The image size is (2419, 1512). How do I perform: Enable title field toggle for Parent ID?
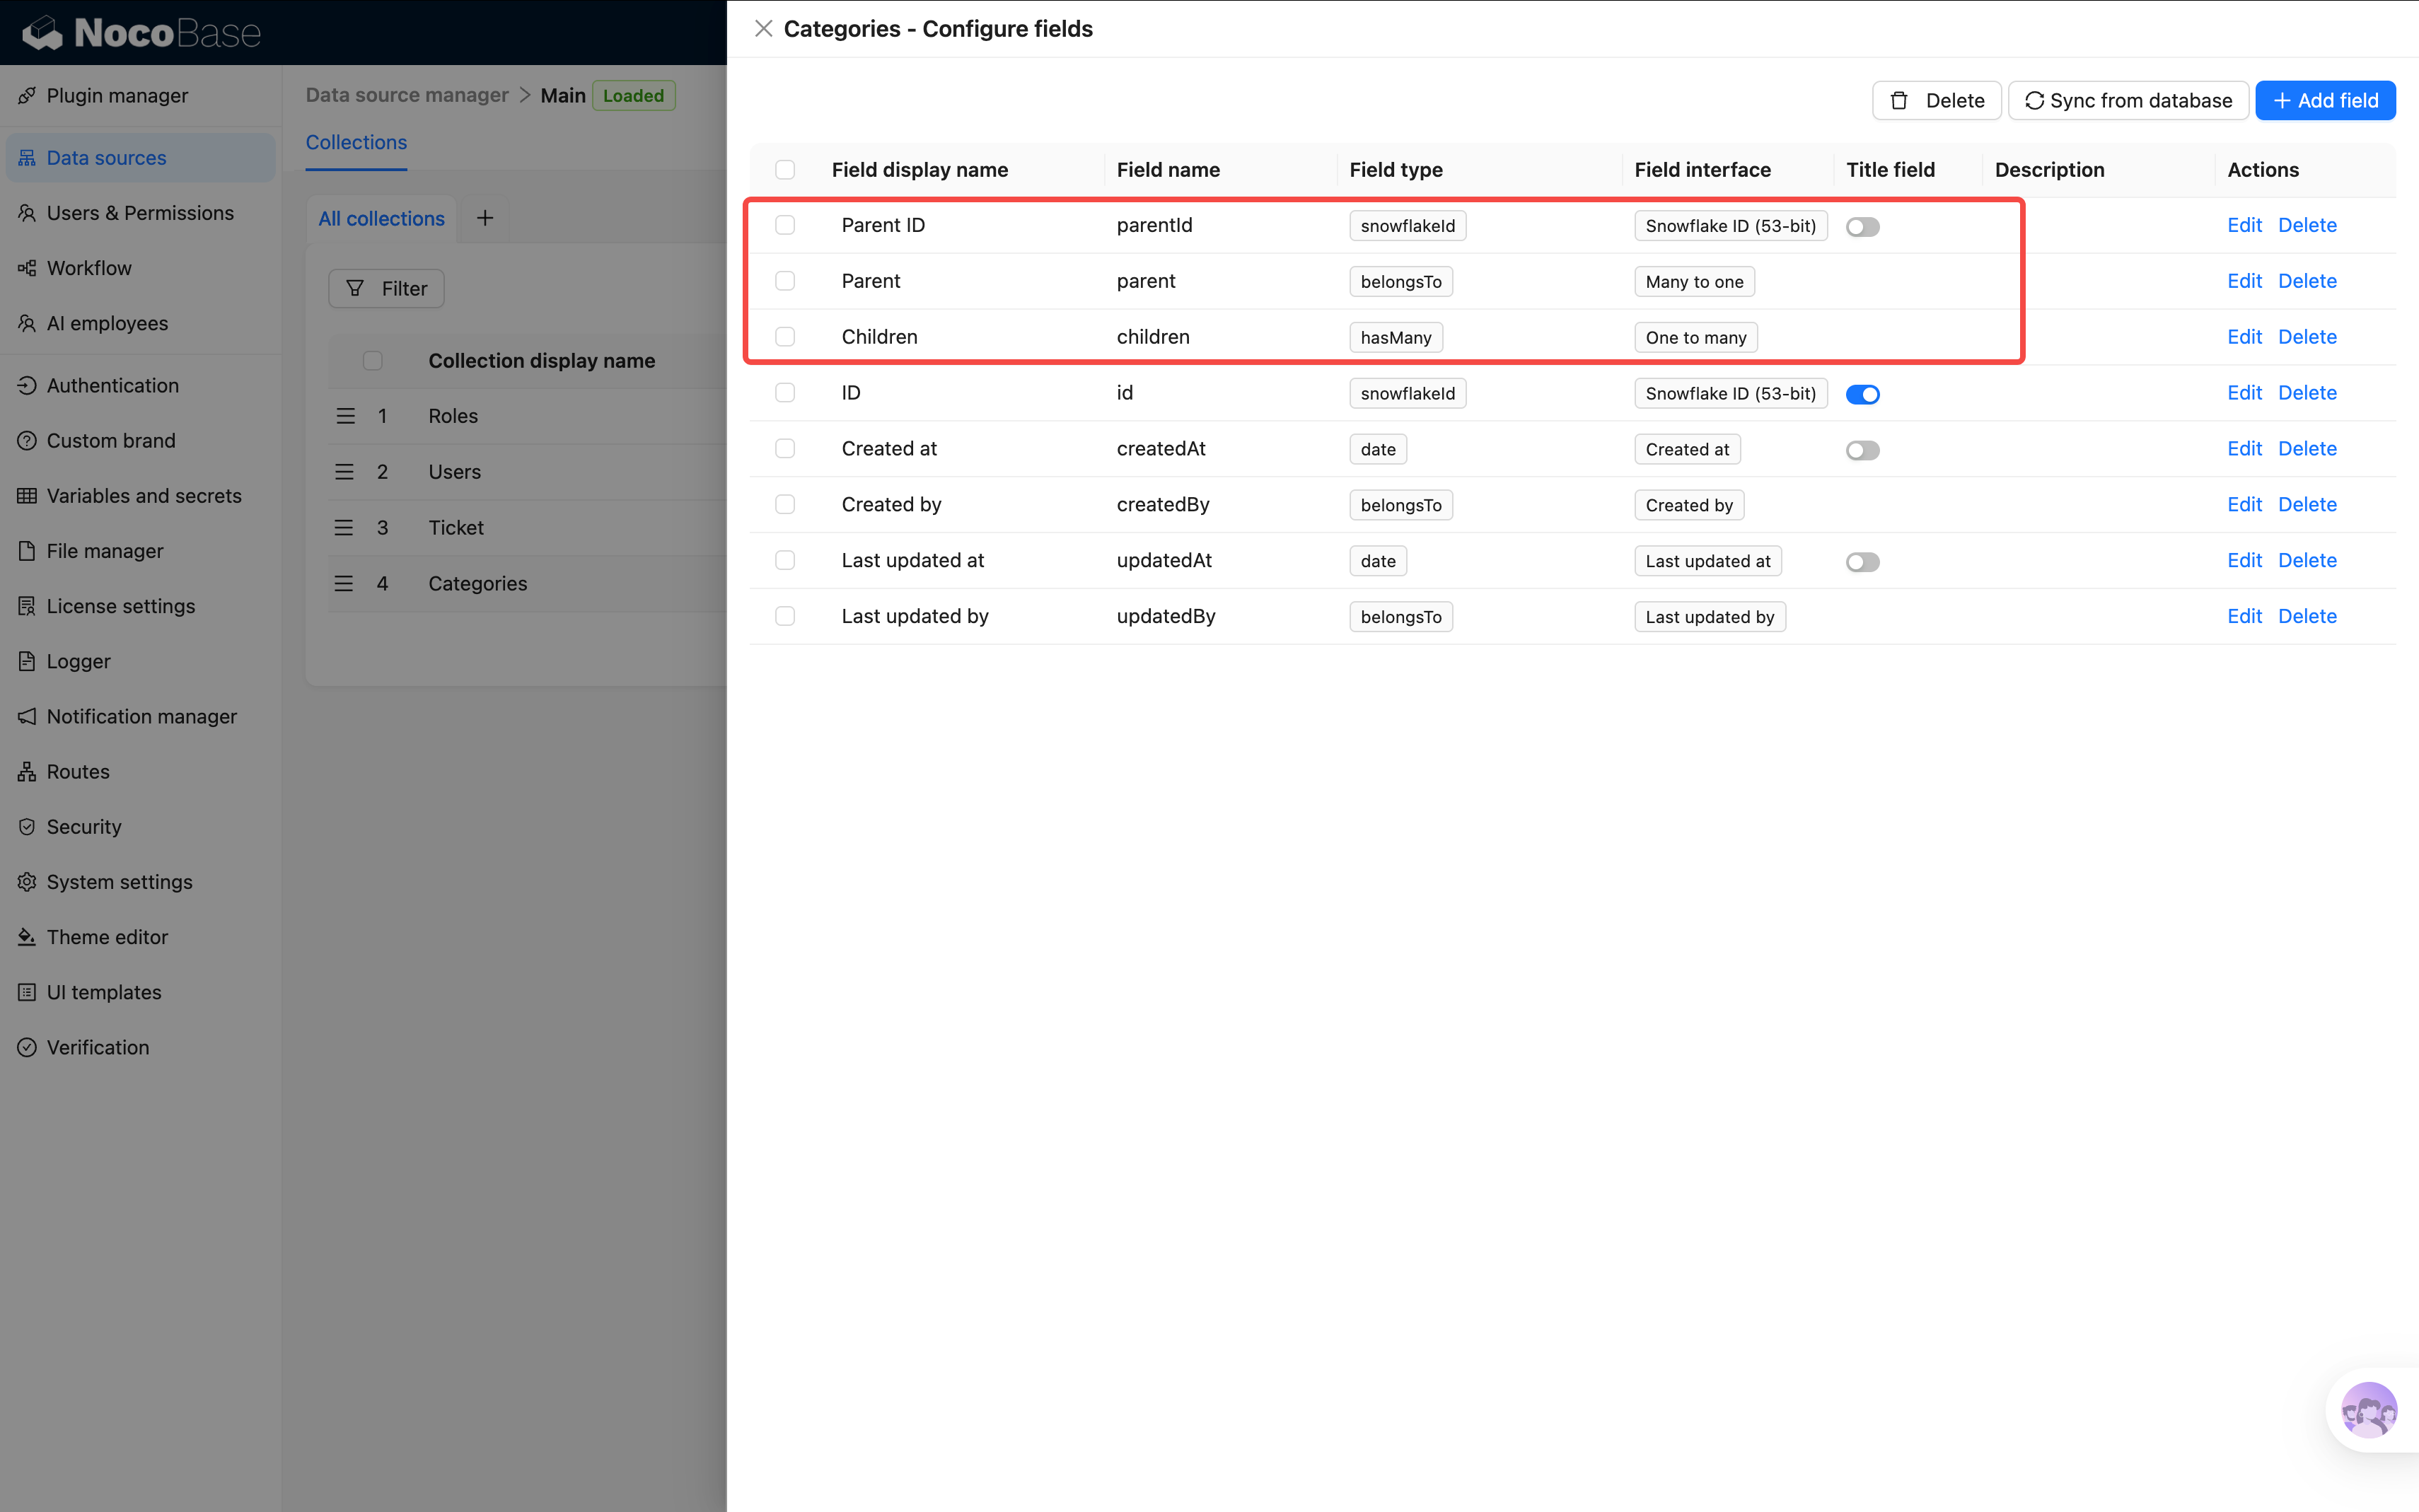pos(1862,227)
